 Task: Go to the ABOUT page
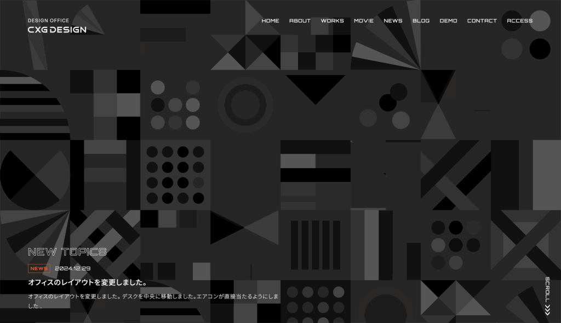tap(300, 21)
